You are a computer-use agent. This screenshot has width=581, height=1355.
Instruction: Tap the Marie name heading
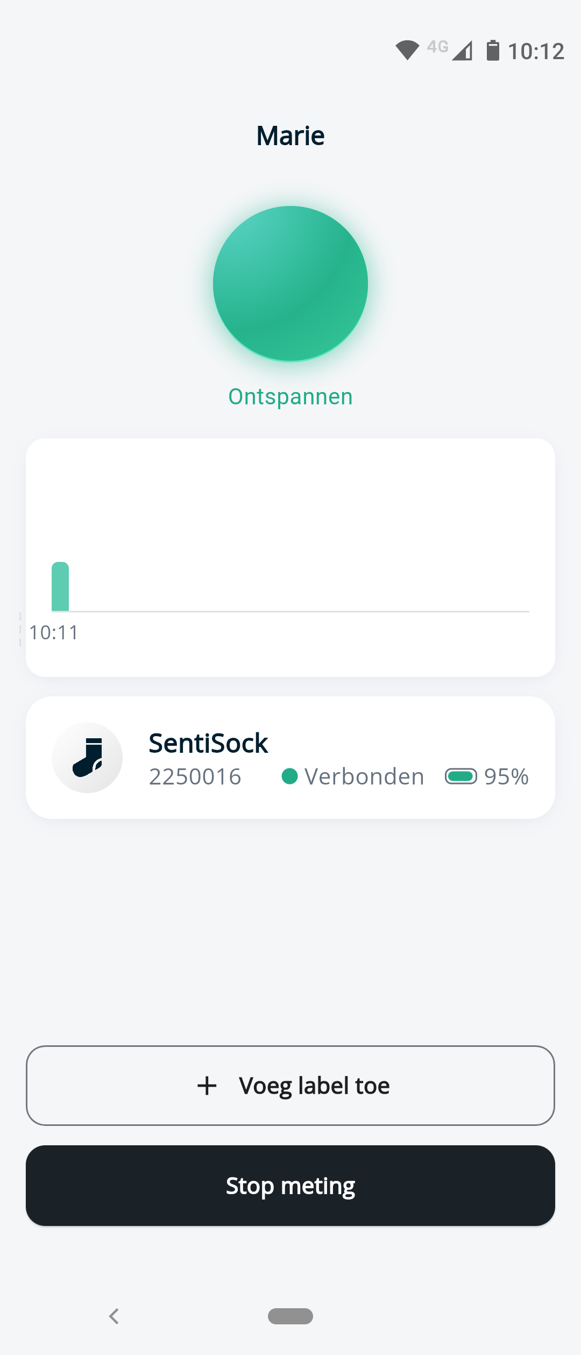[x=290, y=135]
